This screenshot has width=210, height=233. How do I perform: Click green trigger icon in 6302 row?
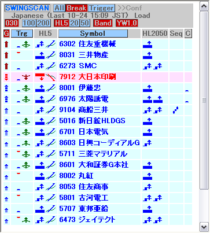click(26, 45)
